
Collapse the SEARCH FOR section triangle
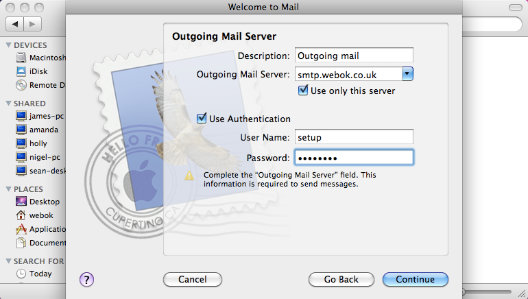(9, 261)
